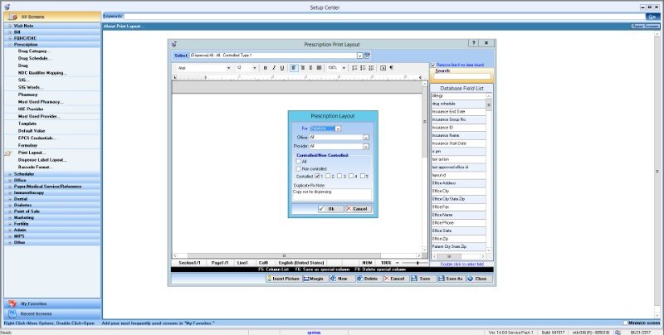The image size is (664, 335).
Task: Click the justify alignment icon
Action: 319,67
